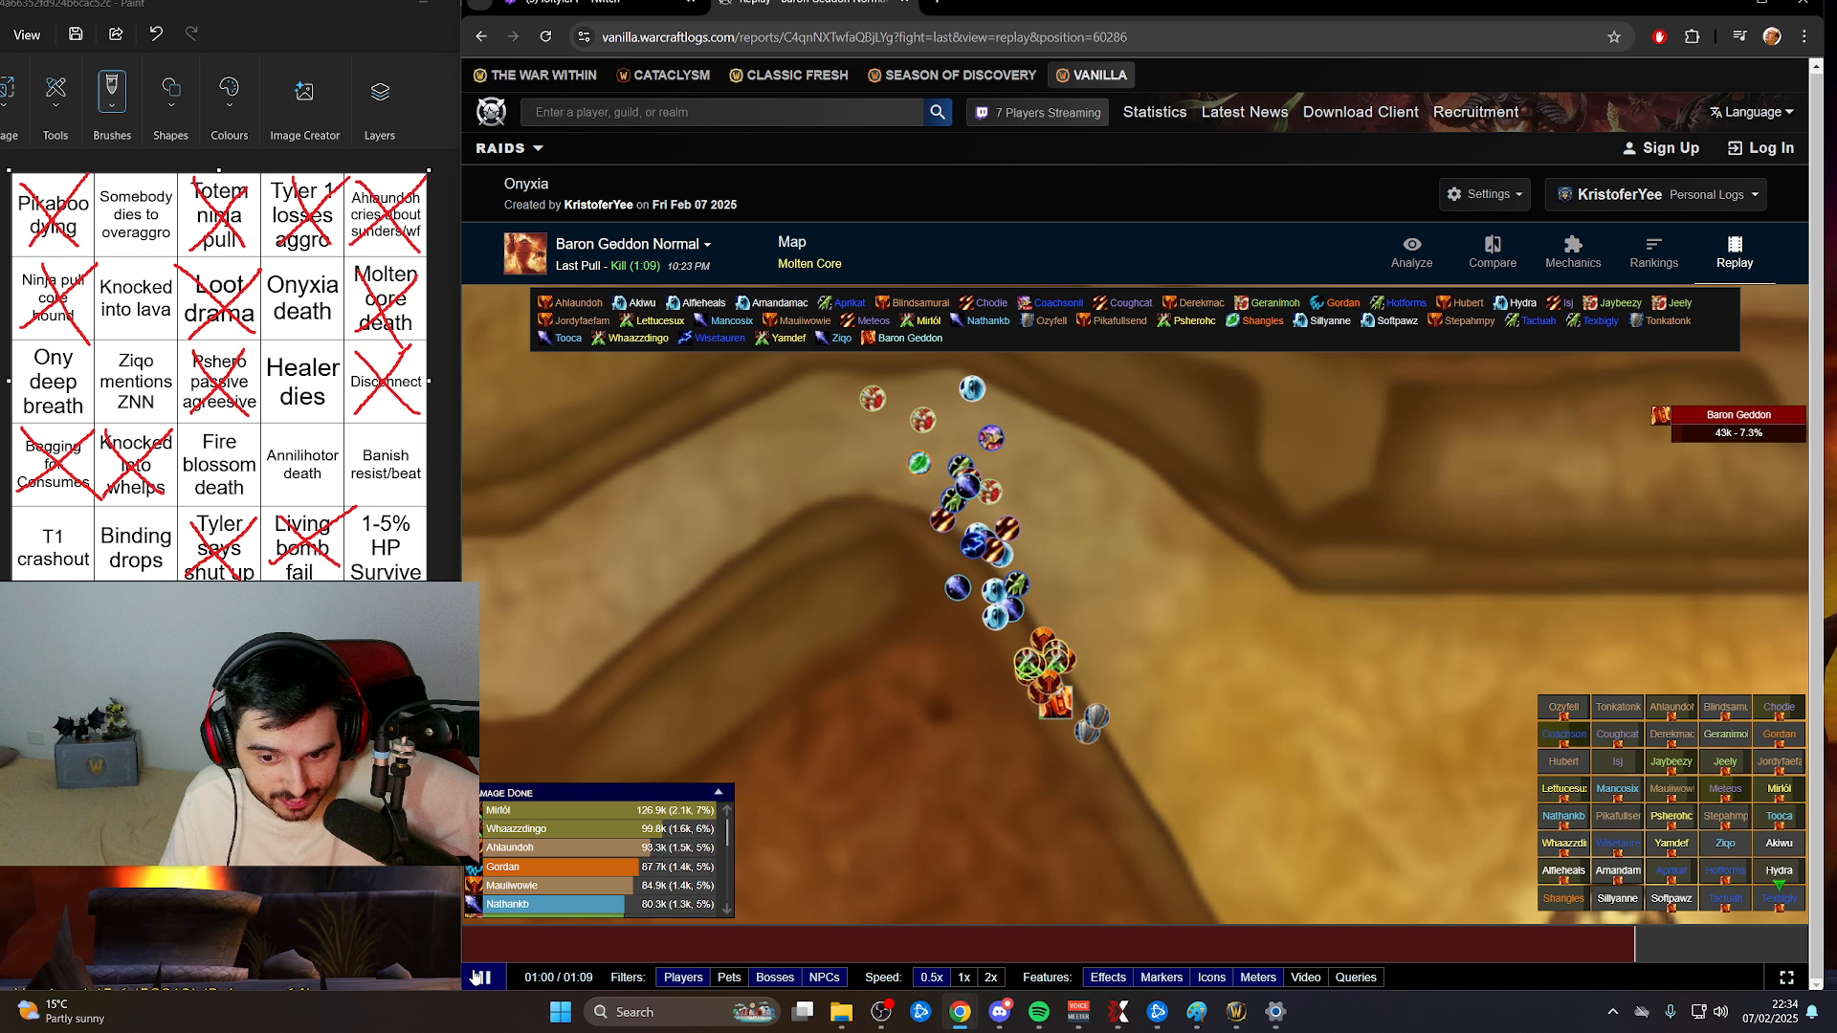1837x1033 pixels.
Task: Open the Compare view icon
Action: tap(1492, 252)
